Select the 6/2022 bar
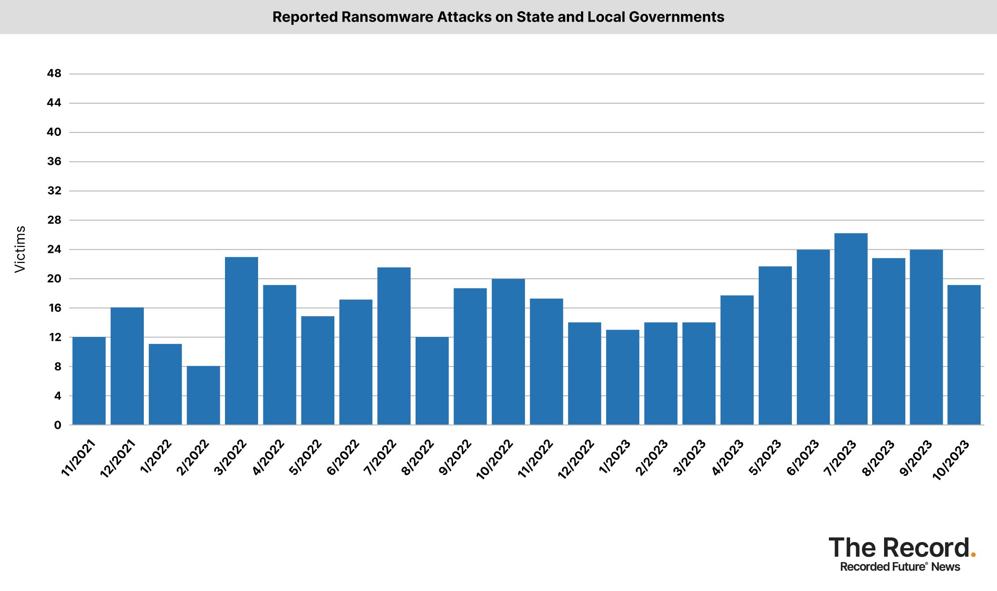 (356, 363)
